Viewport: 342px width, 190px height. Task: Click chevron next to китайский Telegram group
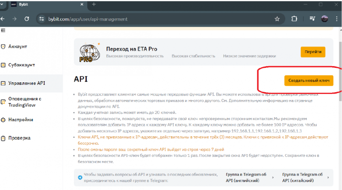[x=328, y=178]
